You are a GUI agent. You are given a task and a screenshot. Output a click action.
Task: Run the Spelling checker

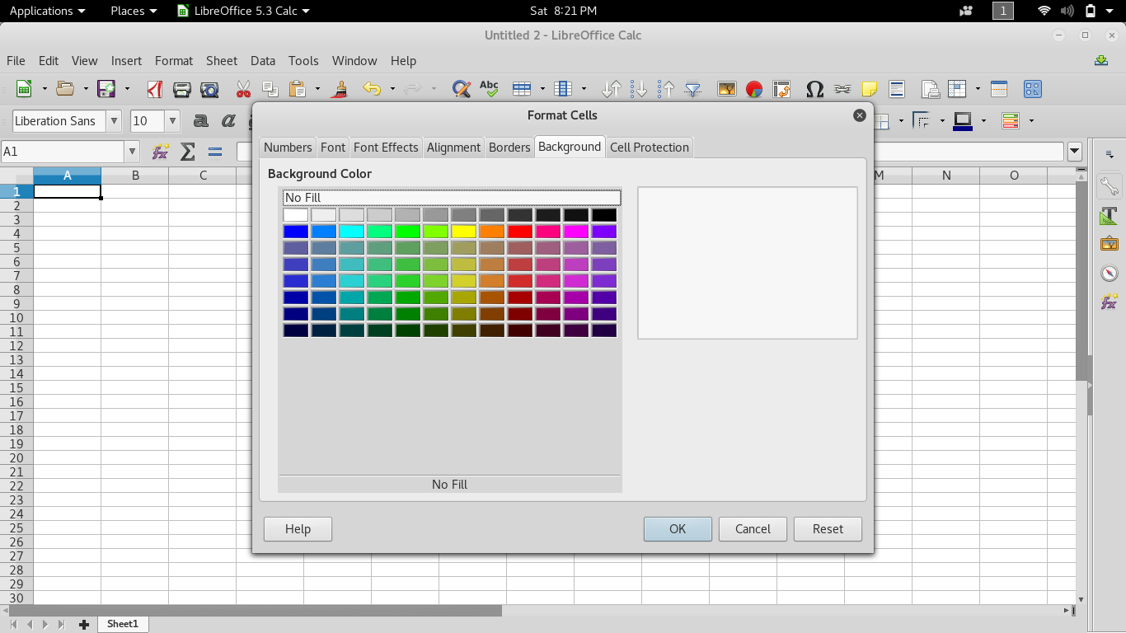click(x=489, y=88)
